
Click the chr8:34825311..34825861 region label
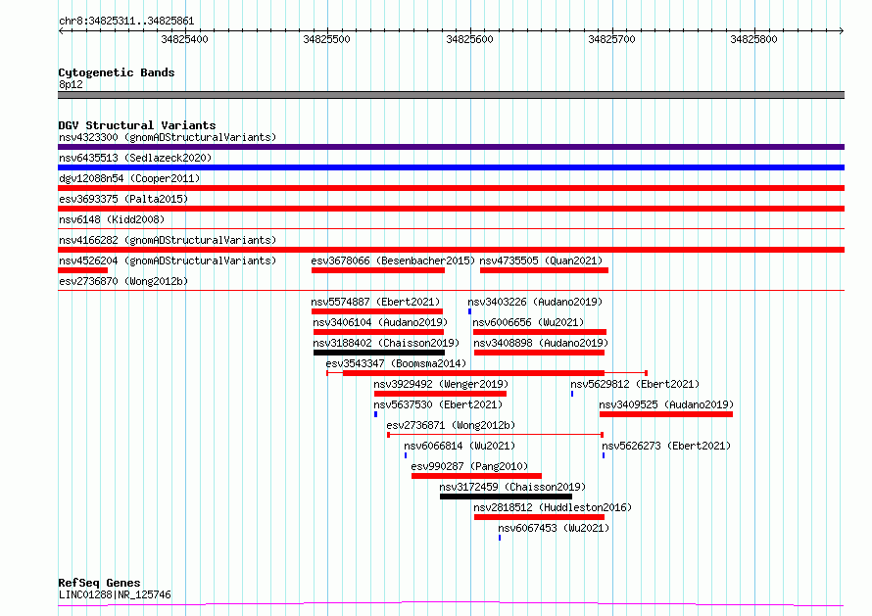[126, 22]
